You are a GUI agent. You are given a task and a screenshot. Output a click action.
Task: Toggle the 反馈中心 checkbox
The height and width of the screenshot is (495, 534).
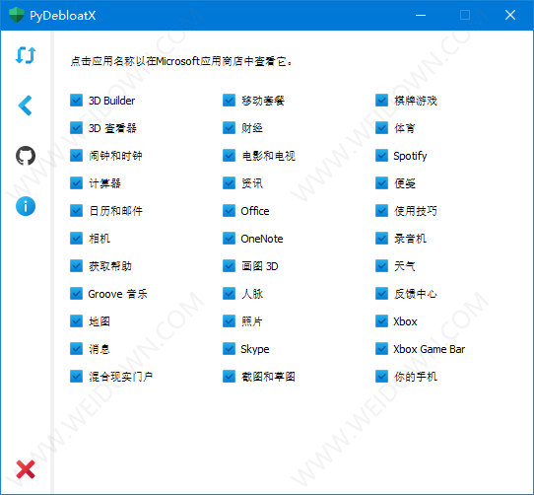(x=381, y=294)
